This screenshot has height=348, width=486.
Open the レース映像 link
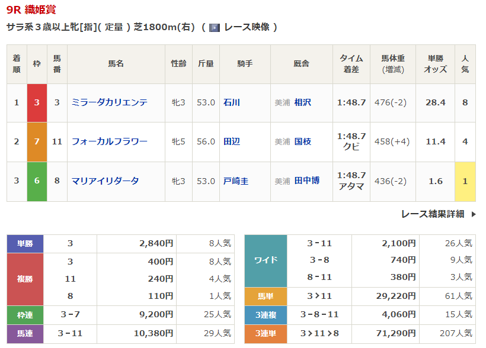[x=247, y=27]
